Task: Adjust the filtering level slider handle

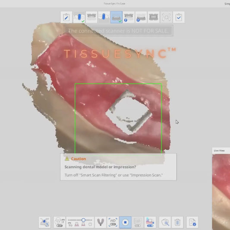Action: click(x=83, y=220)
